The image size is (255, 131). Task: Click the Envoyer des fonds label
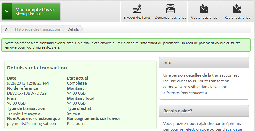point(137,18)
